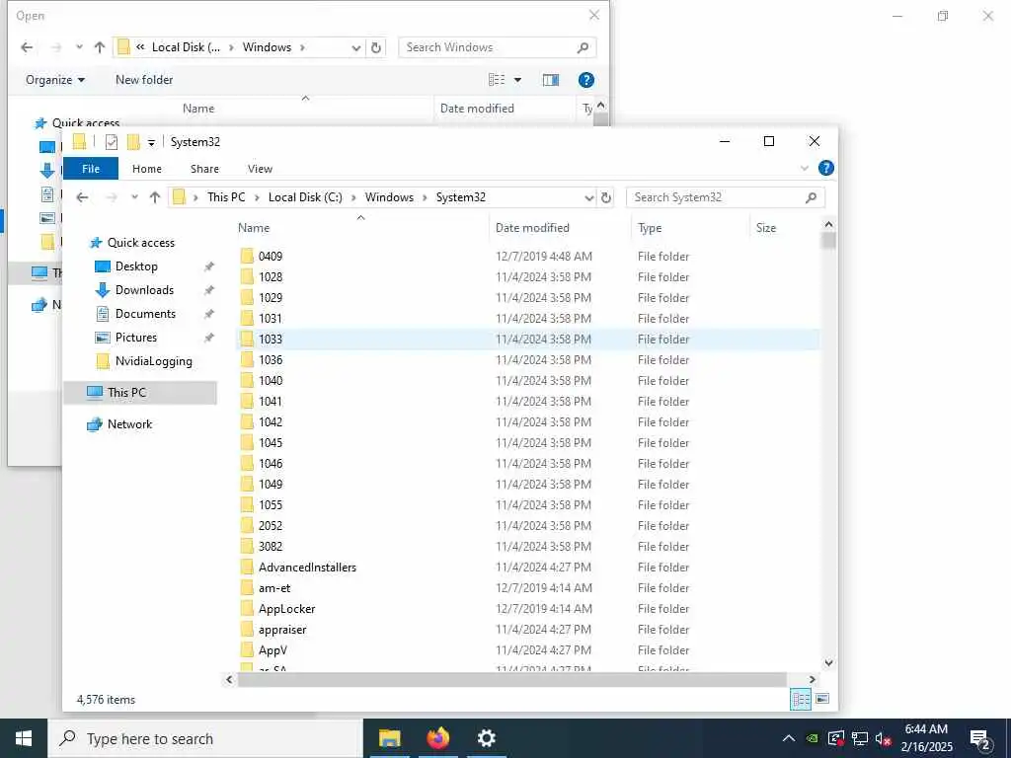Screen dimensions: 1011x758
Task: Select Network in System32 sidebar
Action: (129, 424)
